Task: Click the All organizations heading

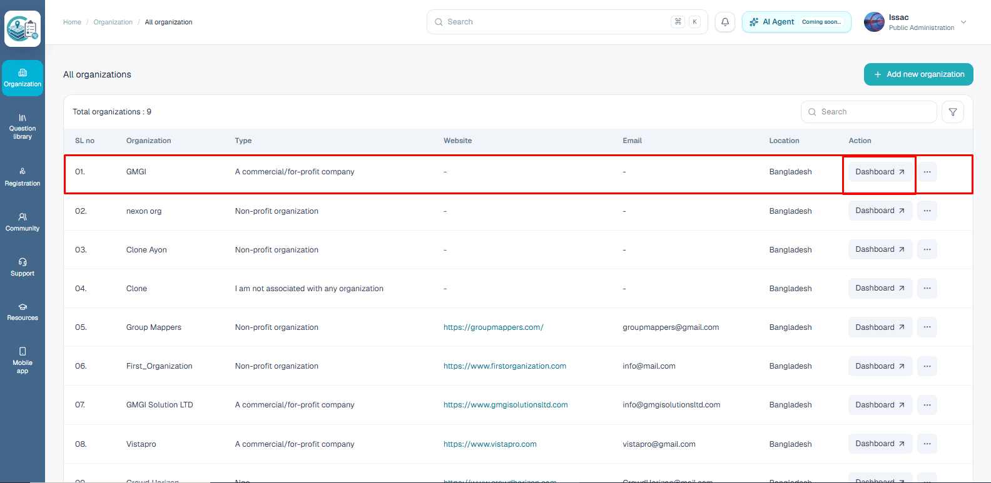Action: click(x=97, y=74)
